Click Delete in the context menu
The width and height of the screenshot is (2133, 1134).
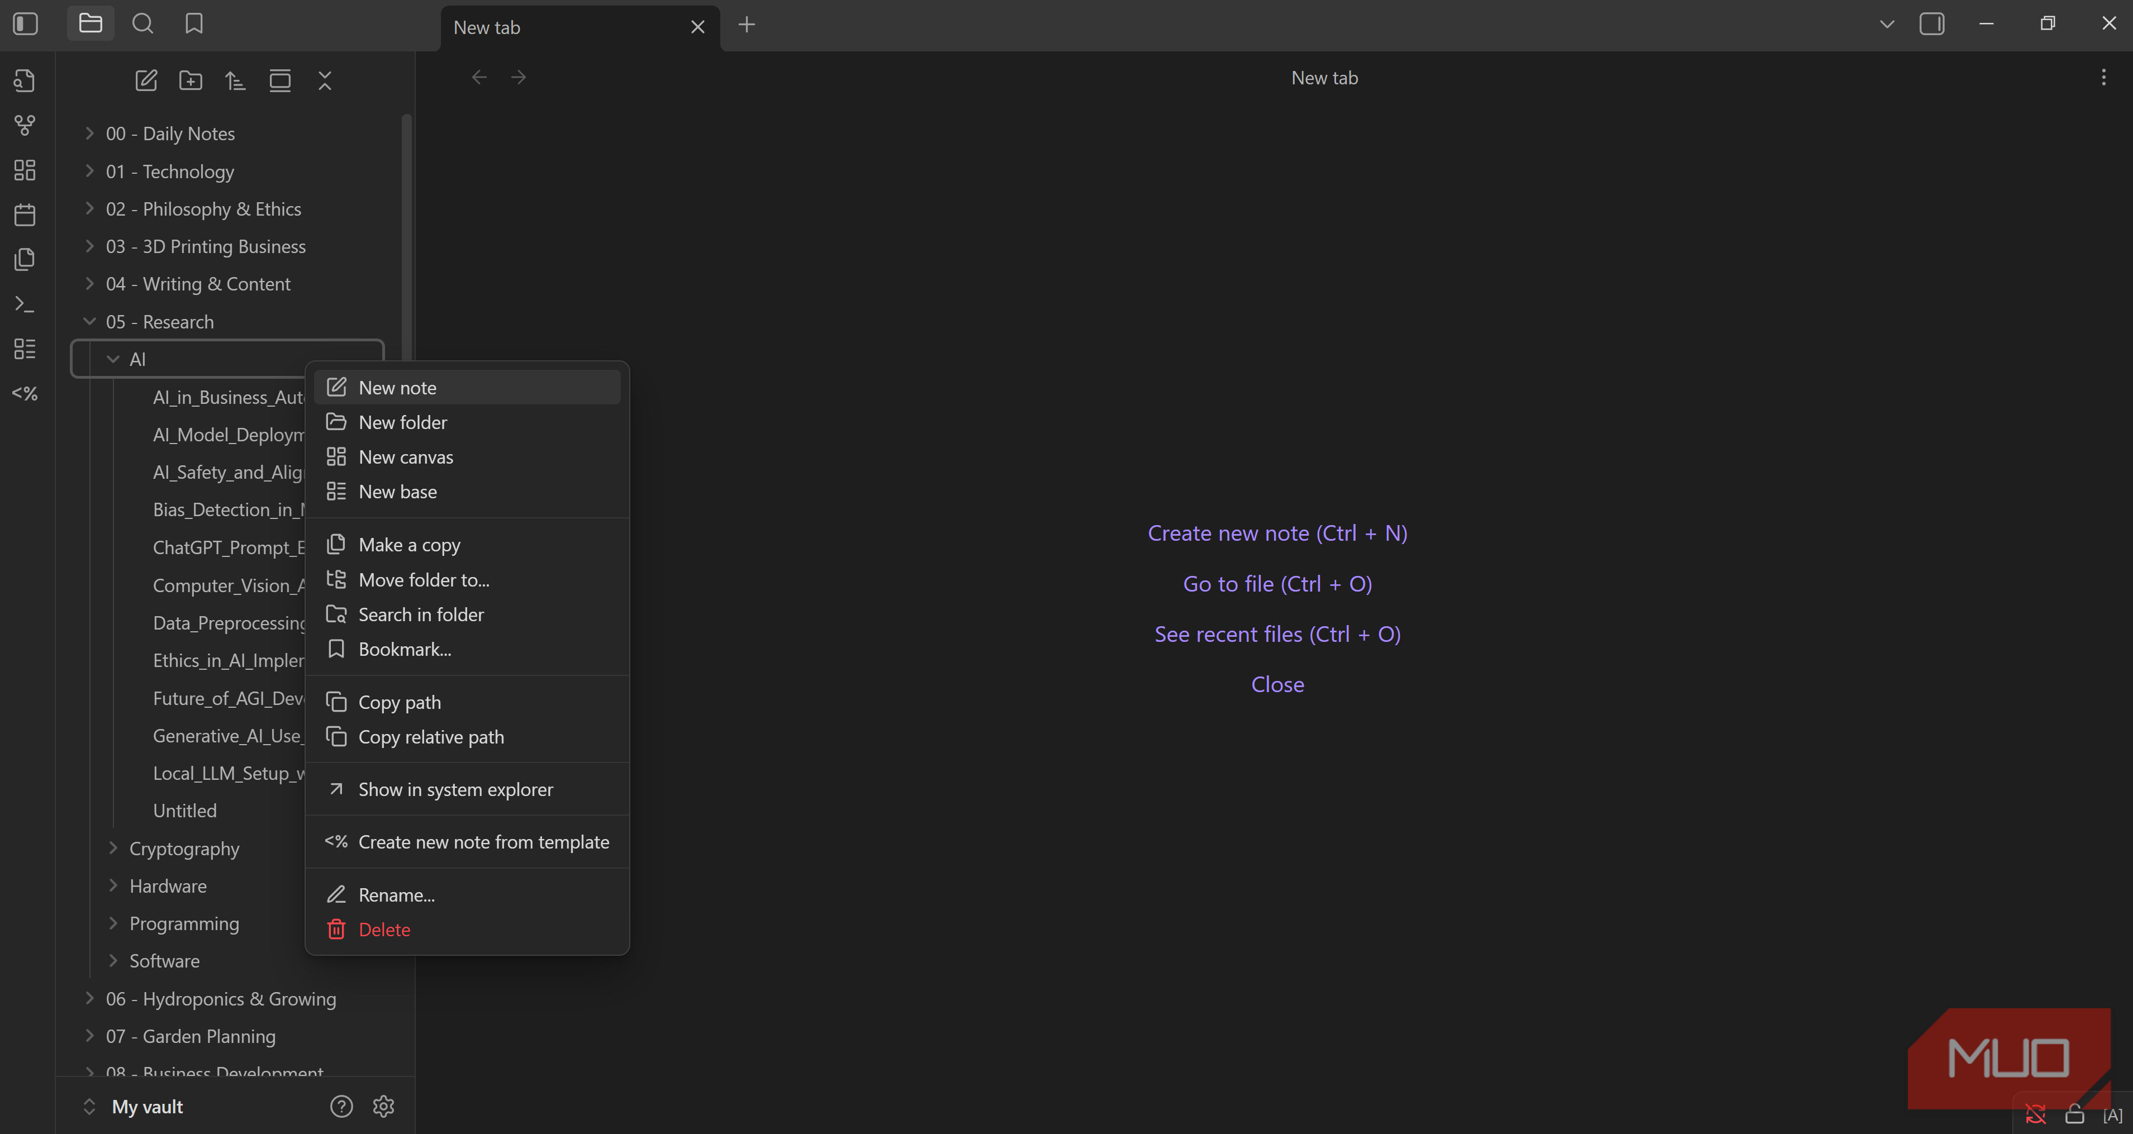point(467,930)
